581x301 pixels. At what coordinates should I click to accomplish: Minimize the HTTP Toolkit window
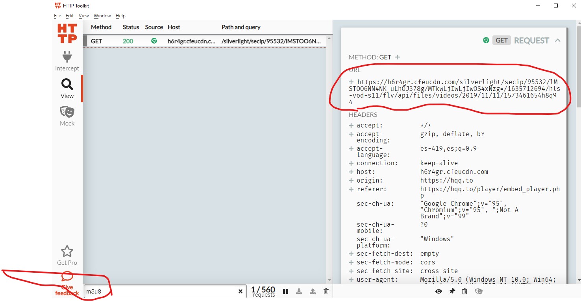coord(538,6)
